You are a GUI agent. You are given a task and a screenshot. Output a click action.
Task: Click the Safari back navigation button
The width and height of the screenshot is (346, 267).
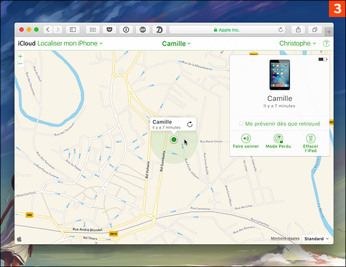point(48,30)
